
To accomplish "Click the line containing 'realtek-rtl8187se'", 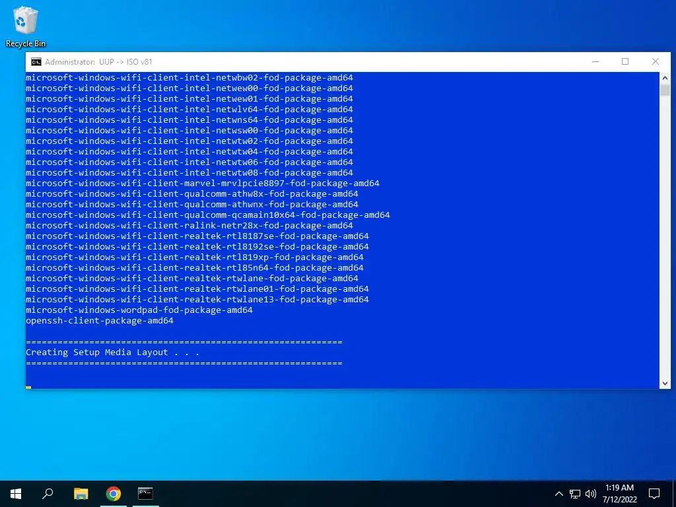I will tap(197, 236).
